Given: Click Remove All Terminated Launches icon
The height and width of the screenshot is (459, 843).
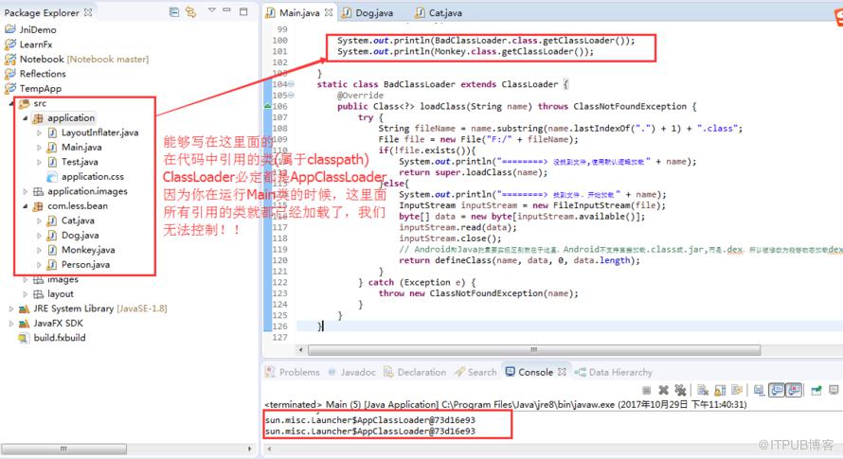Looking at the screenshot, I should click(680, 390).
